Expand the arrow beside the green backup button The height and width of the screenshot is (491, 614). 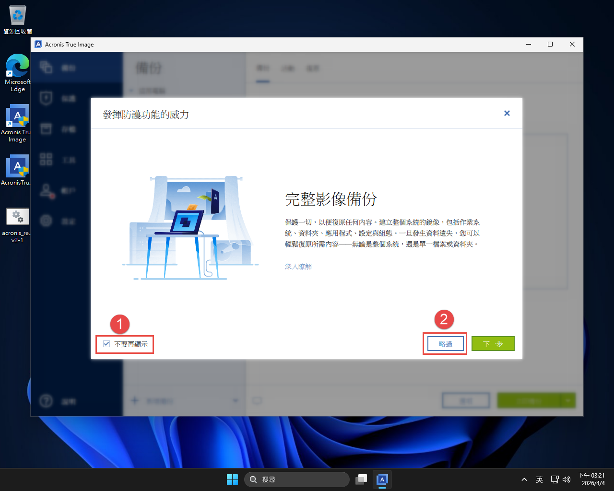568,400
